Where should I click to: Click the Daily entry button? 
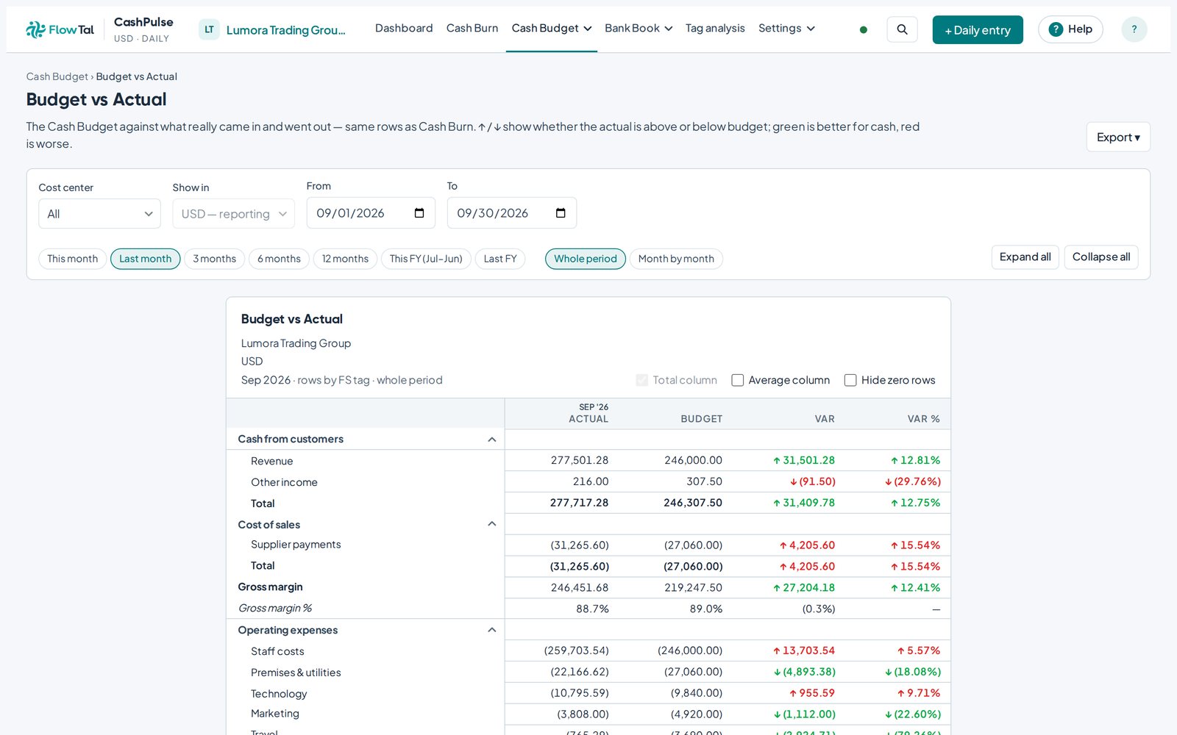coord(978,30)
